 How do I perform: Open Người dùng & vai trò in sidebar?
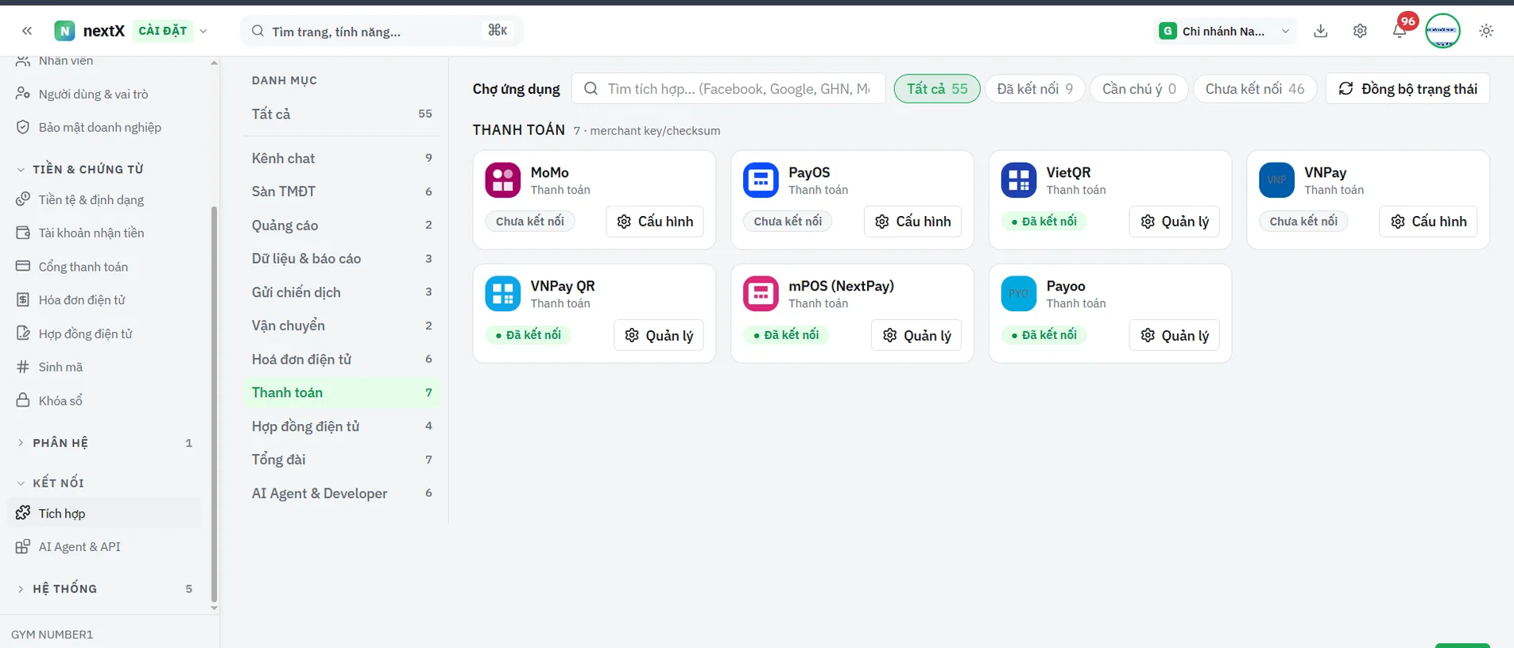pyautogui.click(x=104, y=94)
